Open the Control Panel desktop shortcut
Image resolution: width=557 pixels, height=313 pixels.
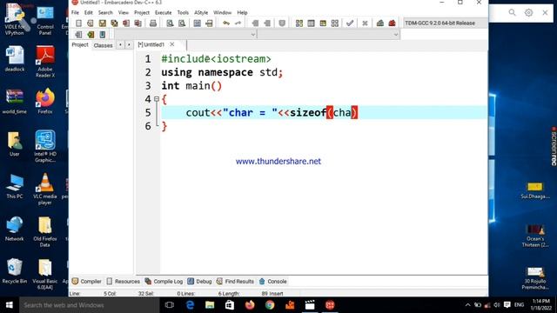[45, 20]
